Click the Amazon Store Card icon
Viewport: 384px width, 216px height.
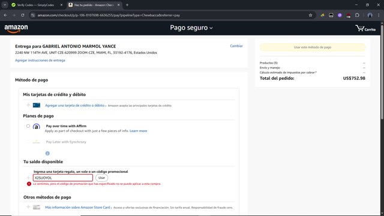(x=37, y=208)
